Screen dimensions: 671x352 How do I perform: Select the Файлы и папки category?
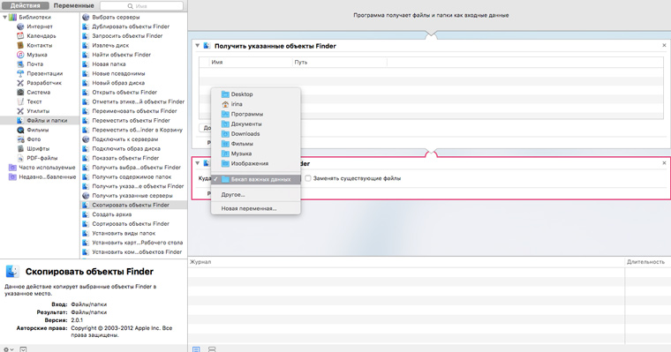[x=40, y=121]
